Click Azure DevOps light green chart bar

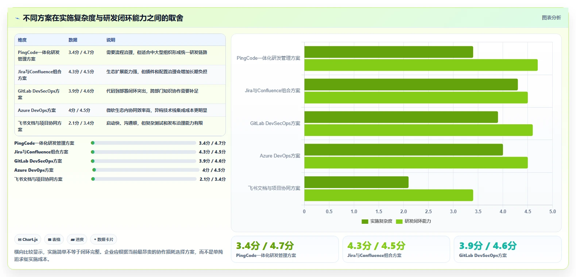tap(416, 163)
